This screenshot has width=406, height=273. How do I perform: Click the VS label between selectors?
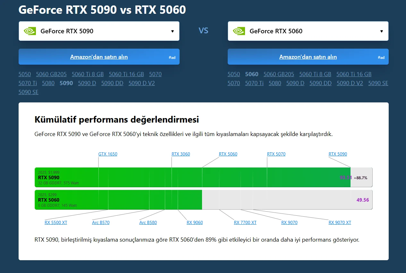203,31
